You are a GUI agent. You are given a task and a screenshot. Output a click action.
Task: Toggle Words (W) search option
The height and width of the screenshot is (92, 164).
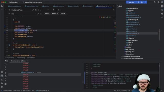[38, 10]
